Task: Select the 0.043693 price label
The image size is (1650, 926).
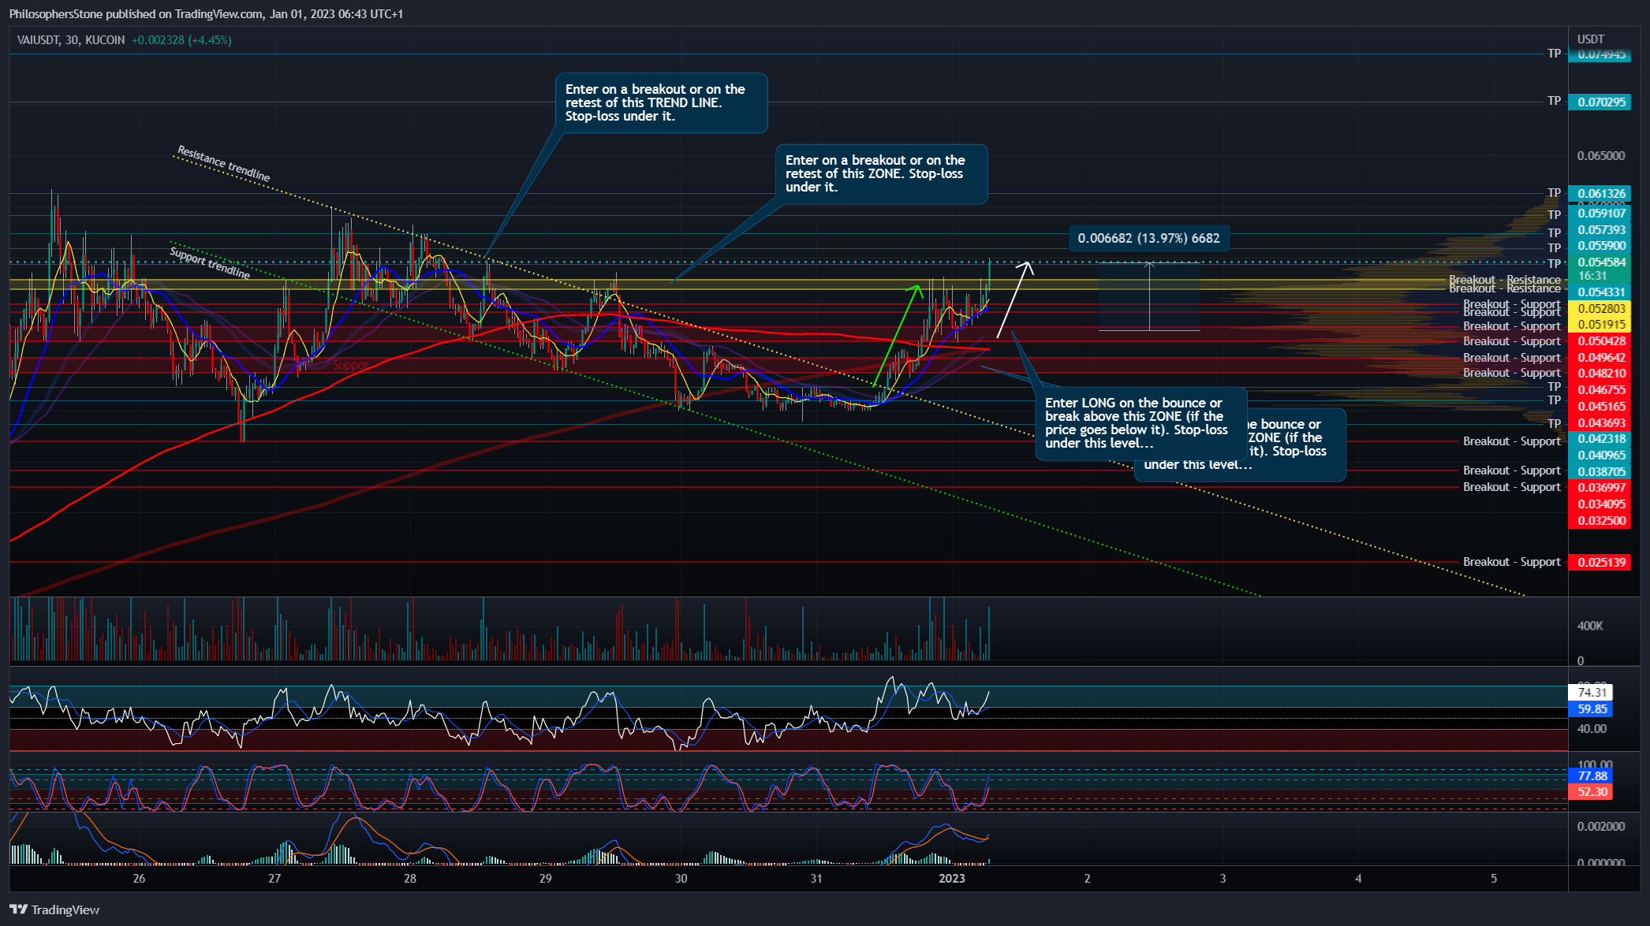Action: coord(1600,422)
